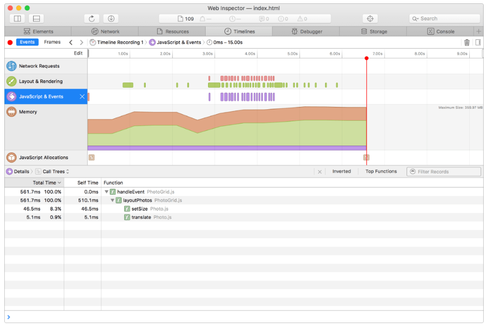Toggle the left sidebar layout button
Image resolution: width=488 pixels, height=324 pixels.
click(17, 19)
